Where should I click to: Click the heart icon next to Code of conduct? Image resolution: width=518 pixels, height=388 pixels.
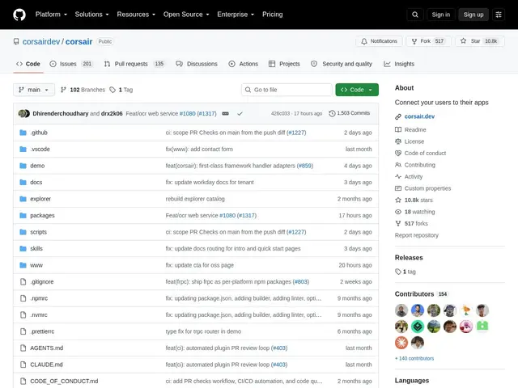click(398, 153)
